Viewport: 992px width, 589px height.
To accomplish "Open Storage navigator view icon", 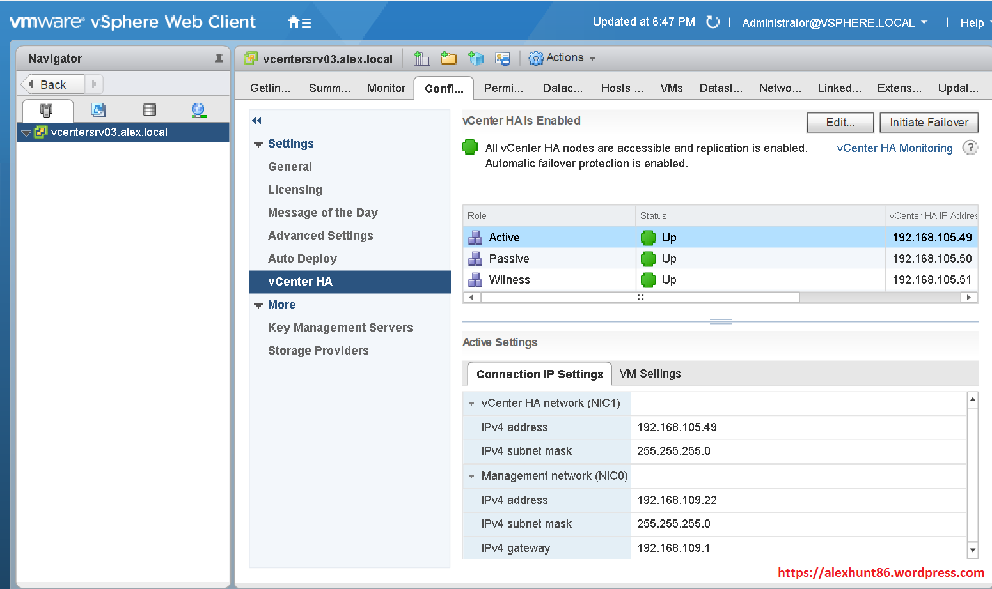I will click(x=149, y=110).
